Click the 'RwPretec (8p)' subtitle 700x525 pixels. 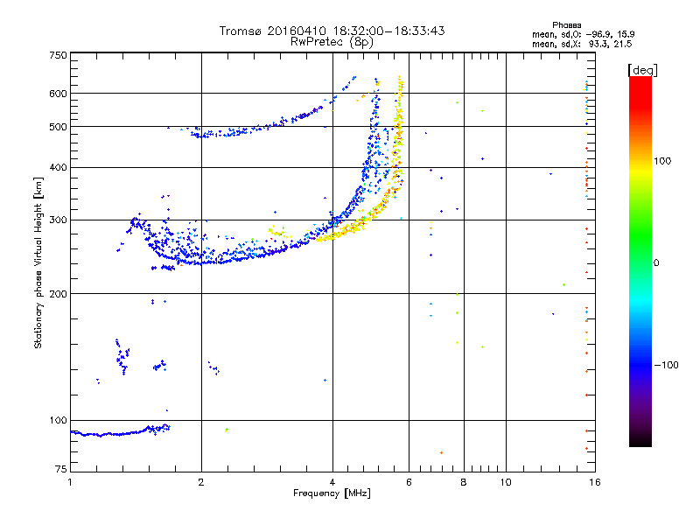(332, 42)
